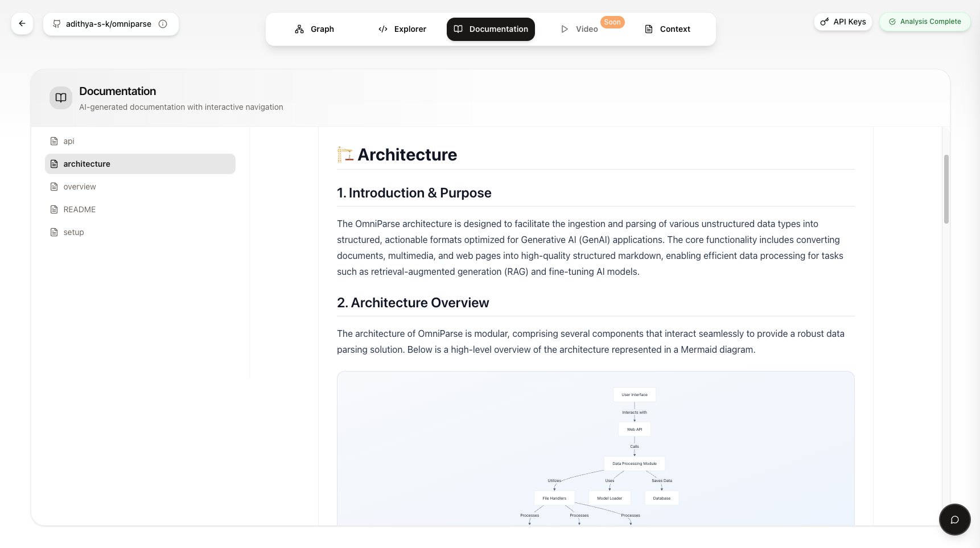Select the architecture document
The image size is (980, 548).
pyautogui.click(x=140, y=164)
